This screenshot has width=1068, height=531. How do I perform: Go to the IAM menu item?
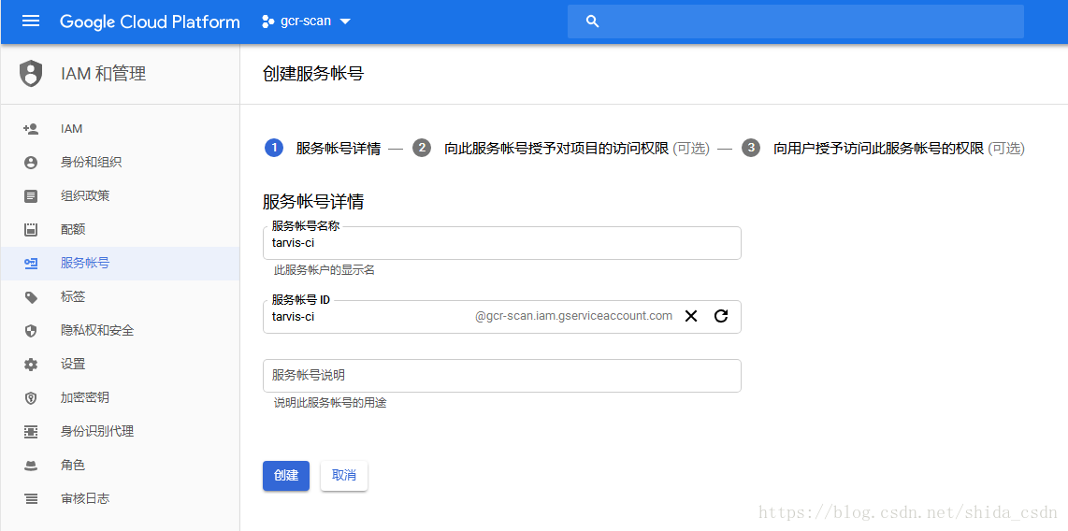tap(120, 129)
